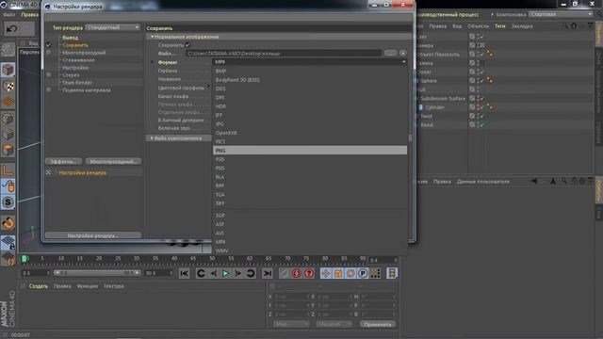Toggle the Scale keying icon
The image size is (603, 339).
click(x=338, y=273)
